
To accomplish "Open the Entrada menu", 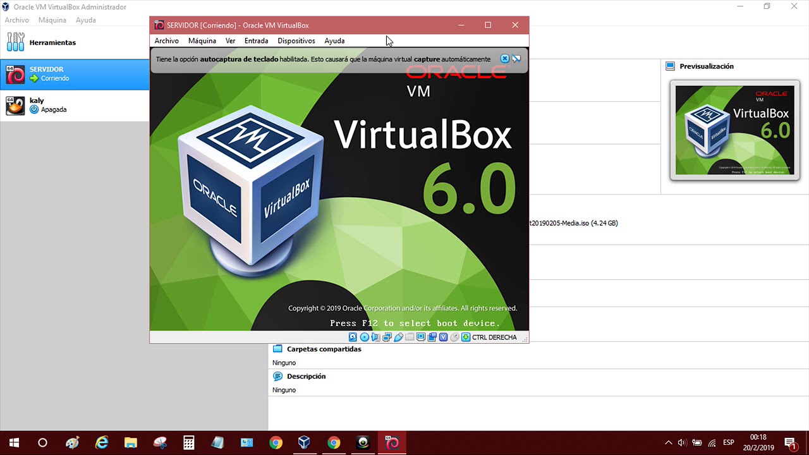I will (x=256, y=40).
